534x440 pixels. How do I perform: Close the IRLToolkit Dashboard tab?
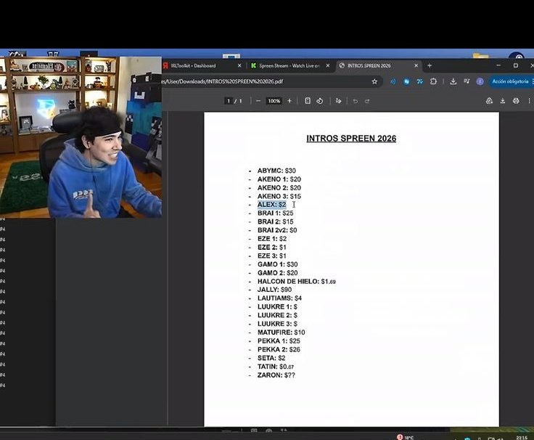click(x=239, y=66)
